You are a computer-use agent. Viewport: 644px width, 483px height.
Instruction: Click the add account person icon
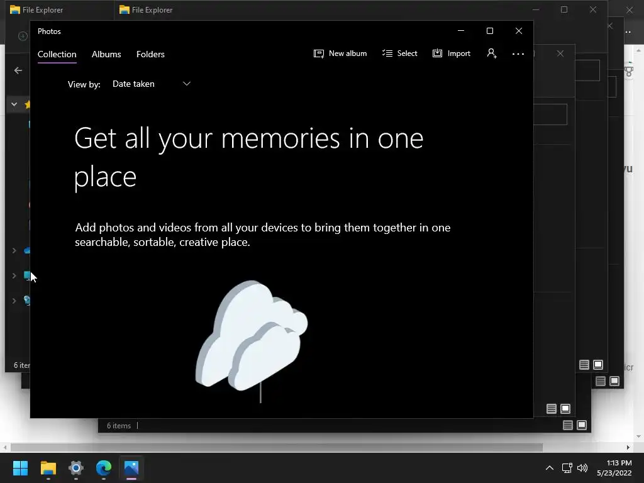tap(492, 53)
